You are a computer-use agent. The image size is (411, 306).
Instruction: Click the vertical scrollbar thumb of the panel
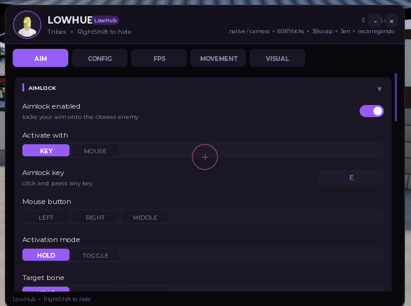pyautogui.click(x=396, y=97)
